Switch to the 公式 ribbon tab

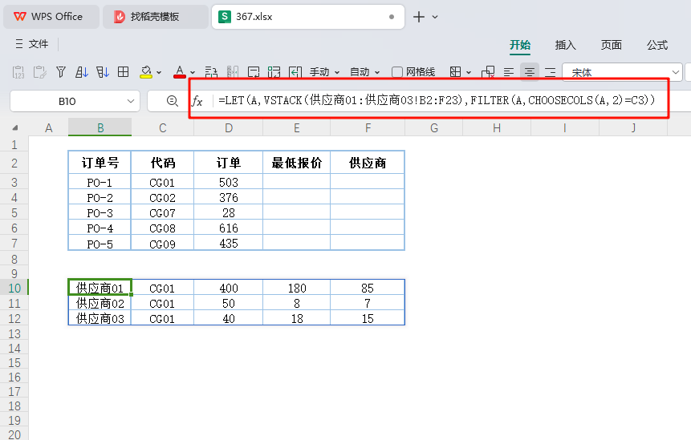657,45
